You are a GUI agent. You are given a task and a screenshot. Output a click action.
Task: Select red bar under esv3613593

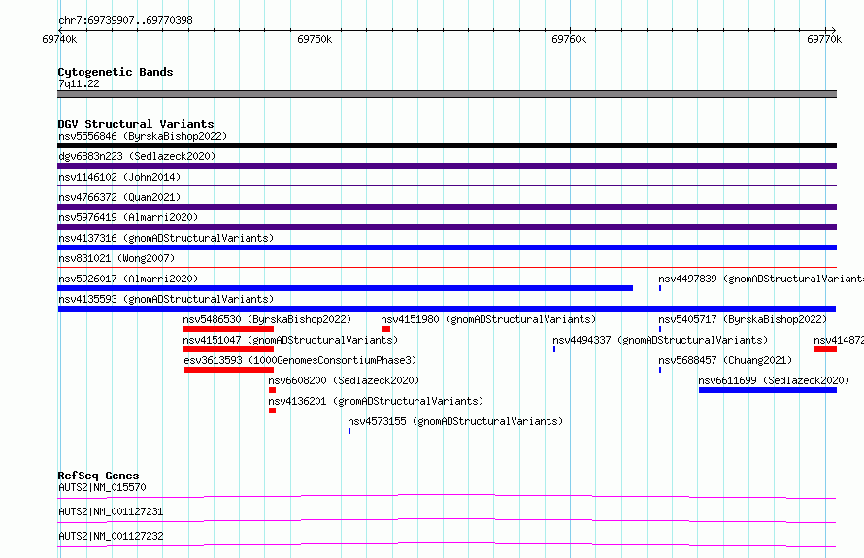[229, 370]
